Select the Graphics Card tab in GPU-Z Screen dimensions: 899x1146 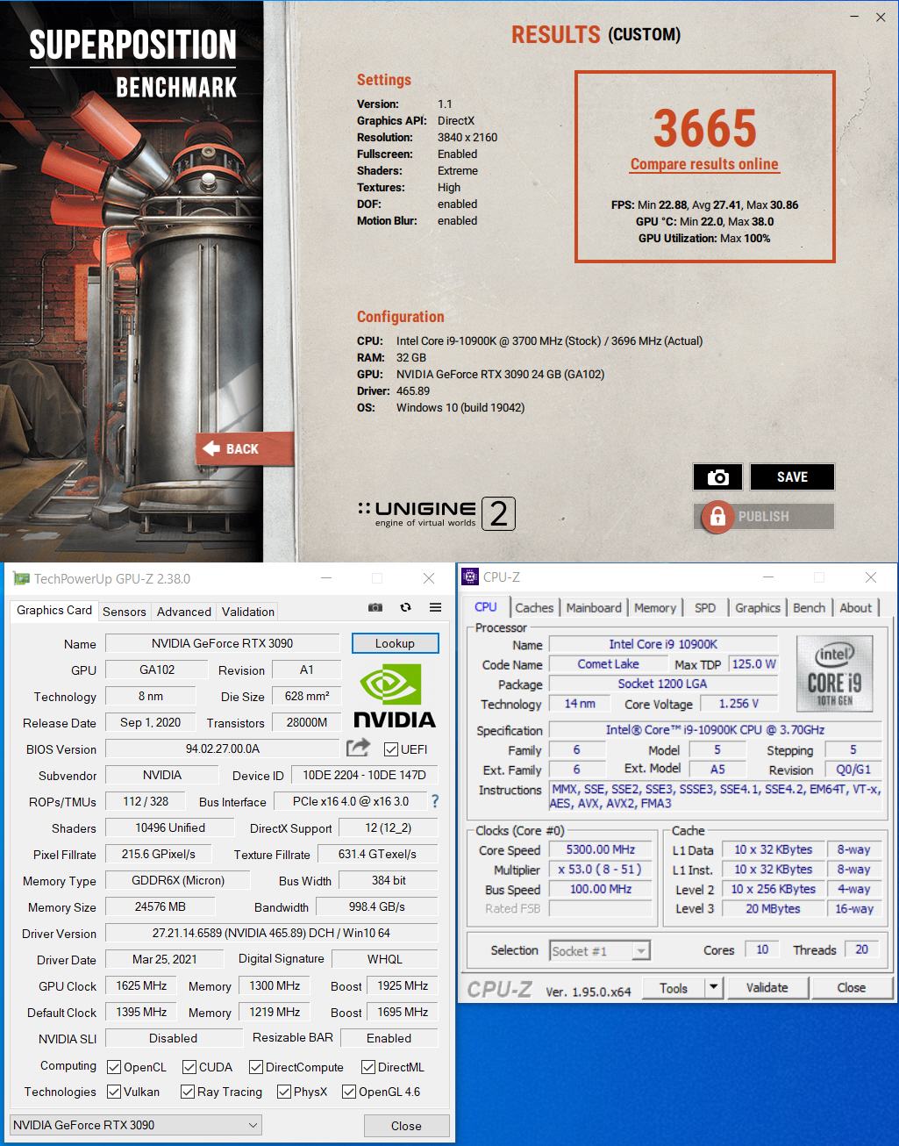pyautogui.click(x=54, y=610)
